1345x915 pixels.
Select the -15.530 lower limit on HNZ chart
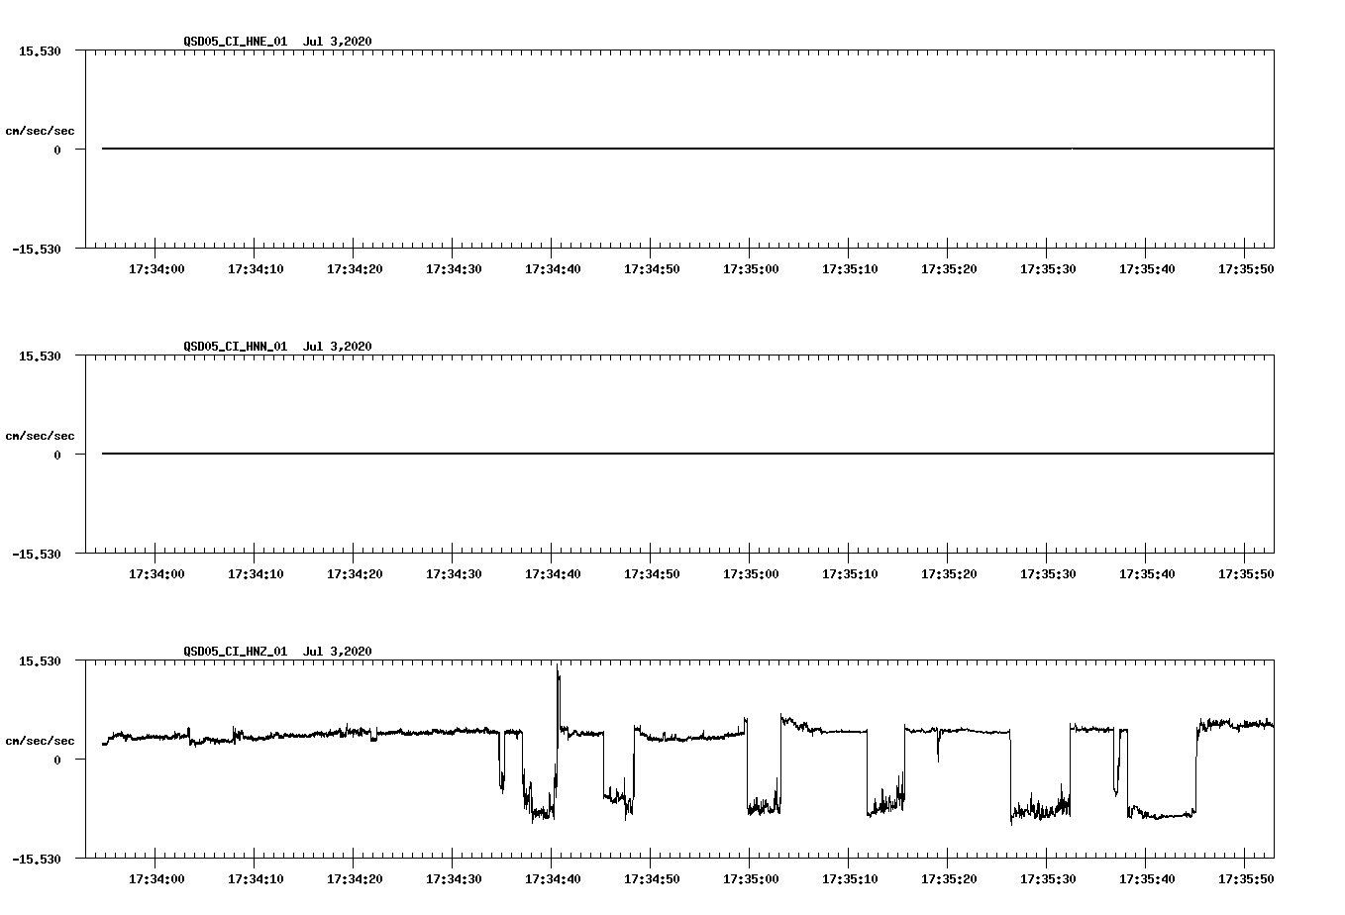tap(36, 859)
